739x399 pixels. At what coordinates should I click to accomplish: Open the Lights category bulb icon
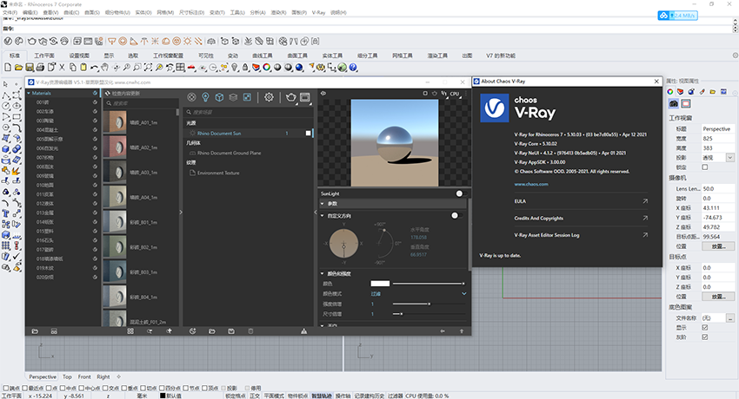(x=205, y=97)
